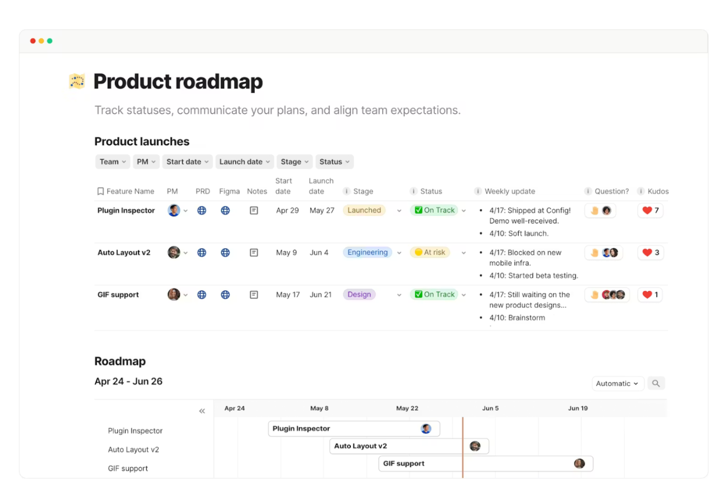727x484 pixels.
Task: Select Plugin Inspector in roadmap sidebar list
Action: pos(135,431)
